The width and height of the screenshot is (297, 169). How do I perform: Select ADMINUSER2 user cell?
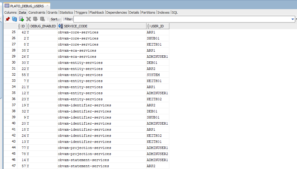pos(157,154)
